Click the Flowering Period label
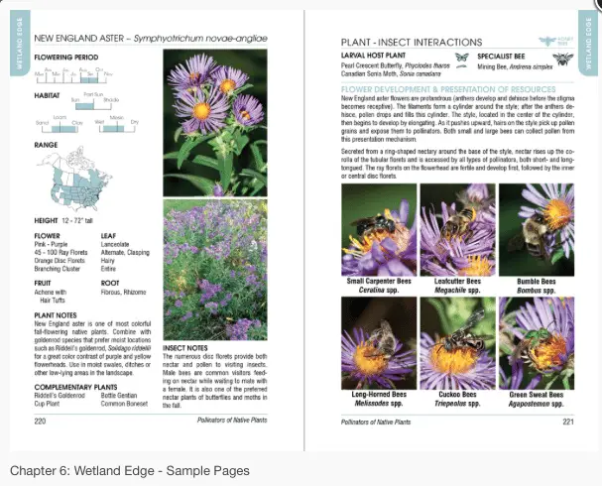The width and height of the screenshot is (602, 486). (x=66, y=58)
